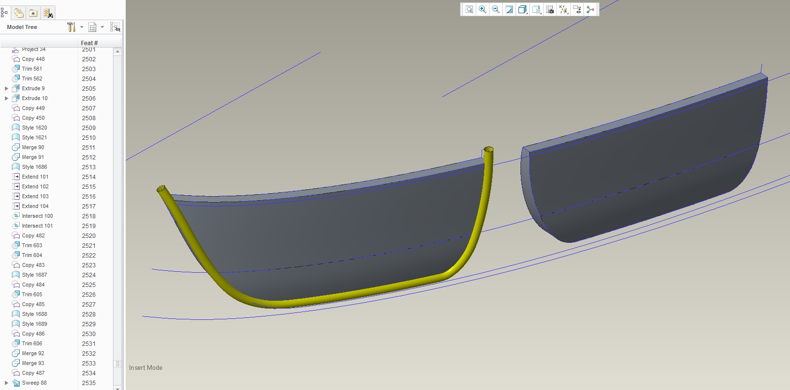Toggle the Annotation Display icon
790x390 pixels.
577,9
